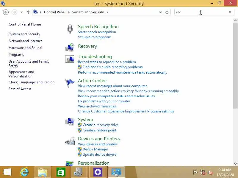Viewport: 238px width, 178px height.
Task: Open Appearance and Personalization in sidebar
Action: pos(21,74)
